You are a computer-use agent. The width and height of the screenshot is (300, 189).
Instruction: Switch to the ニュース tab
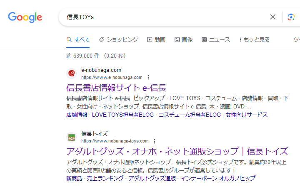coord(216,39)
